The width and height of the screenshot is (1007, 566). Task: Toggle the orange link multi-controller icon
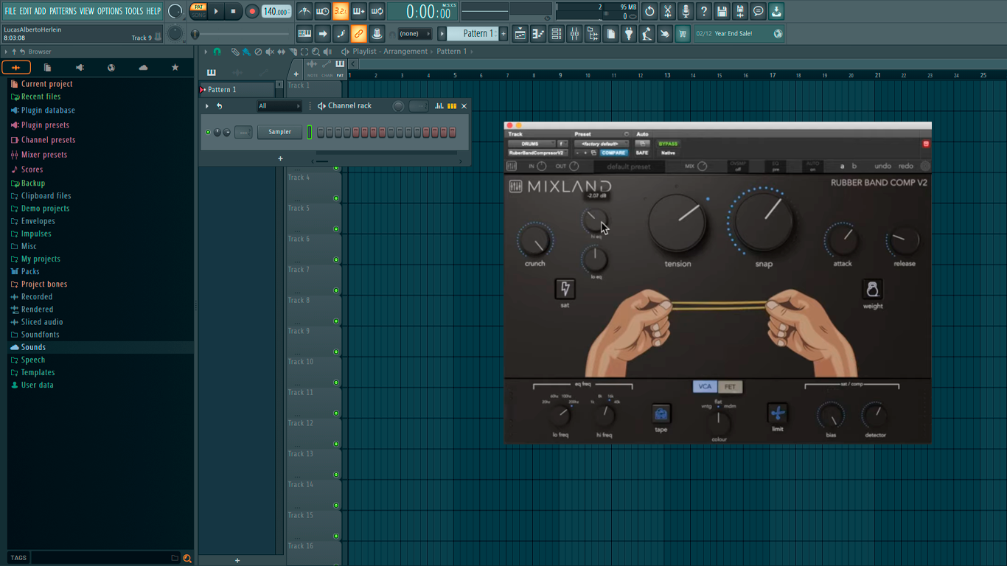[358, 33]
